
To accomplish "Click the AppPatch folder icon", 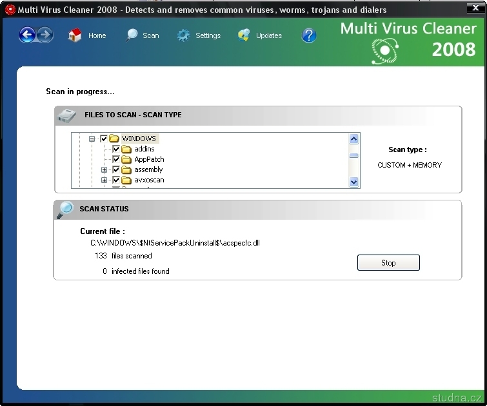I will (x=126, y=160).
